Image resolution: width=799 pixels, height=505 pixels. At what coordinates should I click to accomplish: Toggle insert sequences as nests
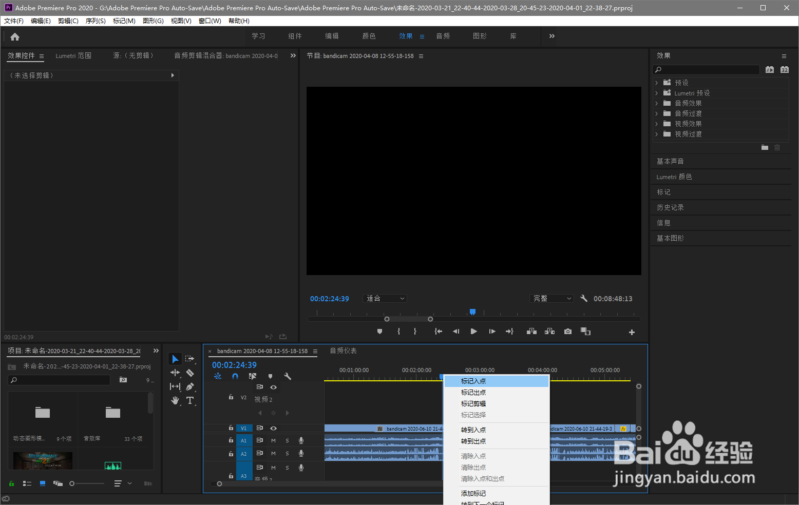point(218,376)
